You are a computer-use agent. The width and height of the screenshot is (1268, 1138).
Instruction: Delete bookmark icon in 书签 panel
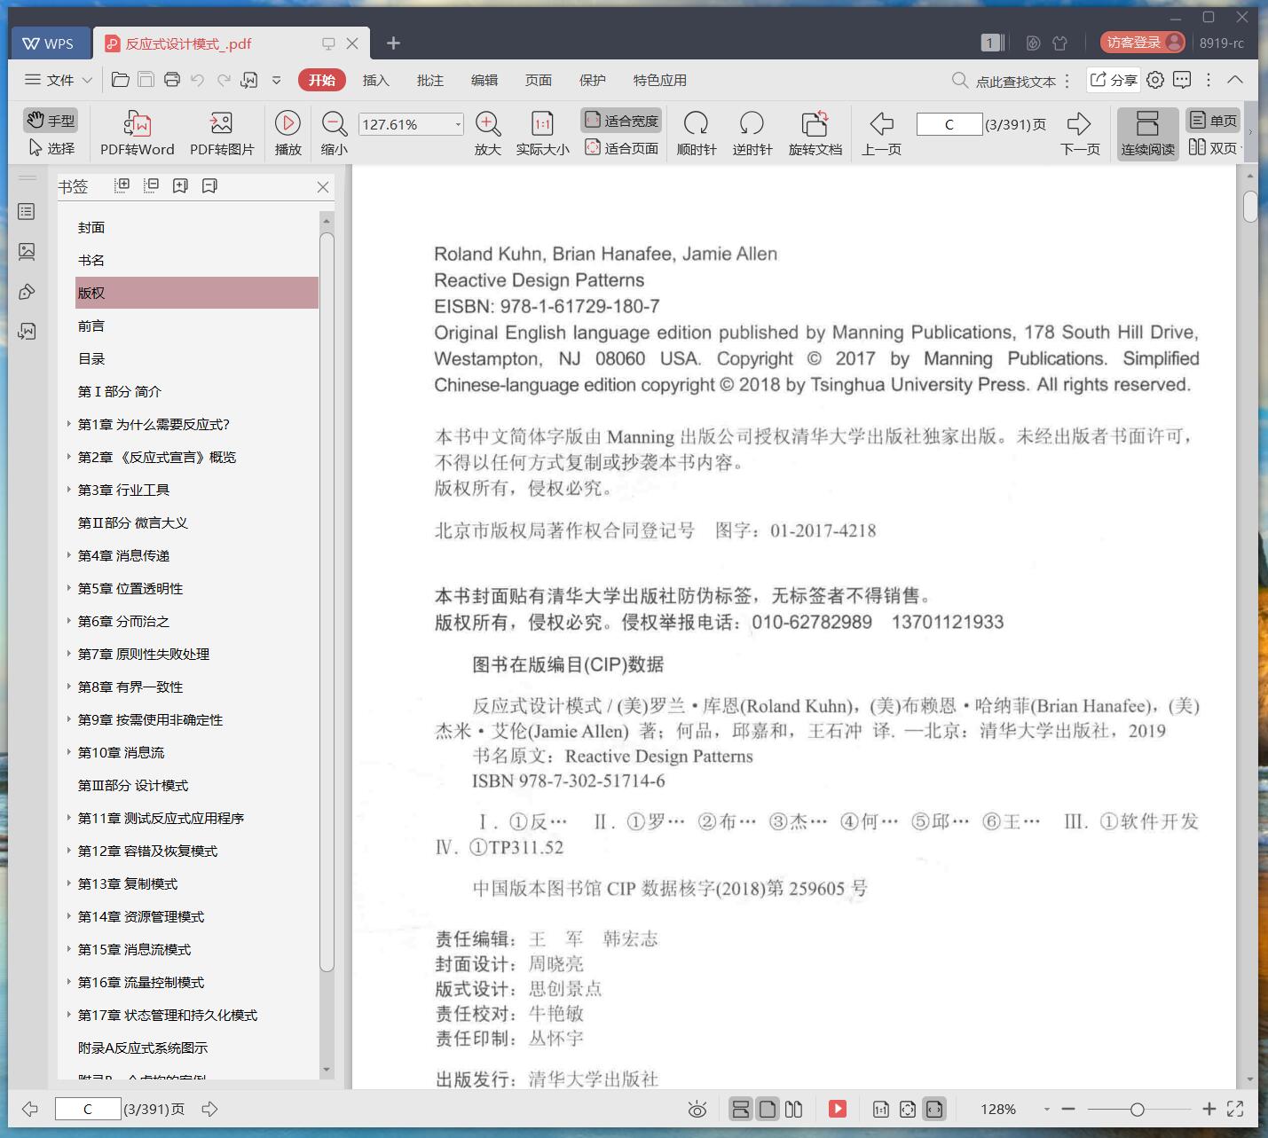(209, 185)
